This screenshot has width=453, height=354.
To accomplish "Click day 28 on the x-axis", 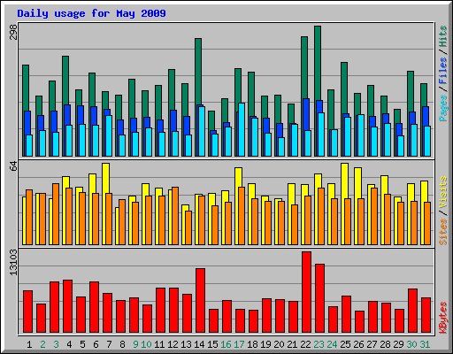I will 385,344.
